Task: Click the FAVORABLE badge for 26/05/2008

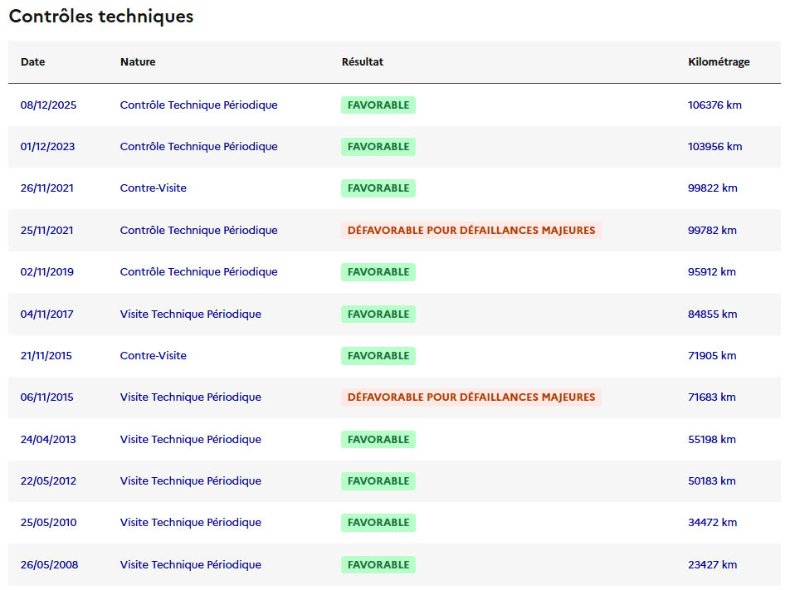Action: [x=378, y=565]
